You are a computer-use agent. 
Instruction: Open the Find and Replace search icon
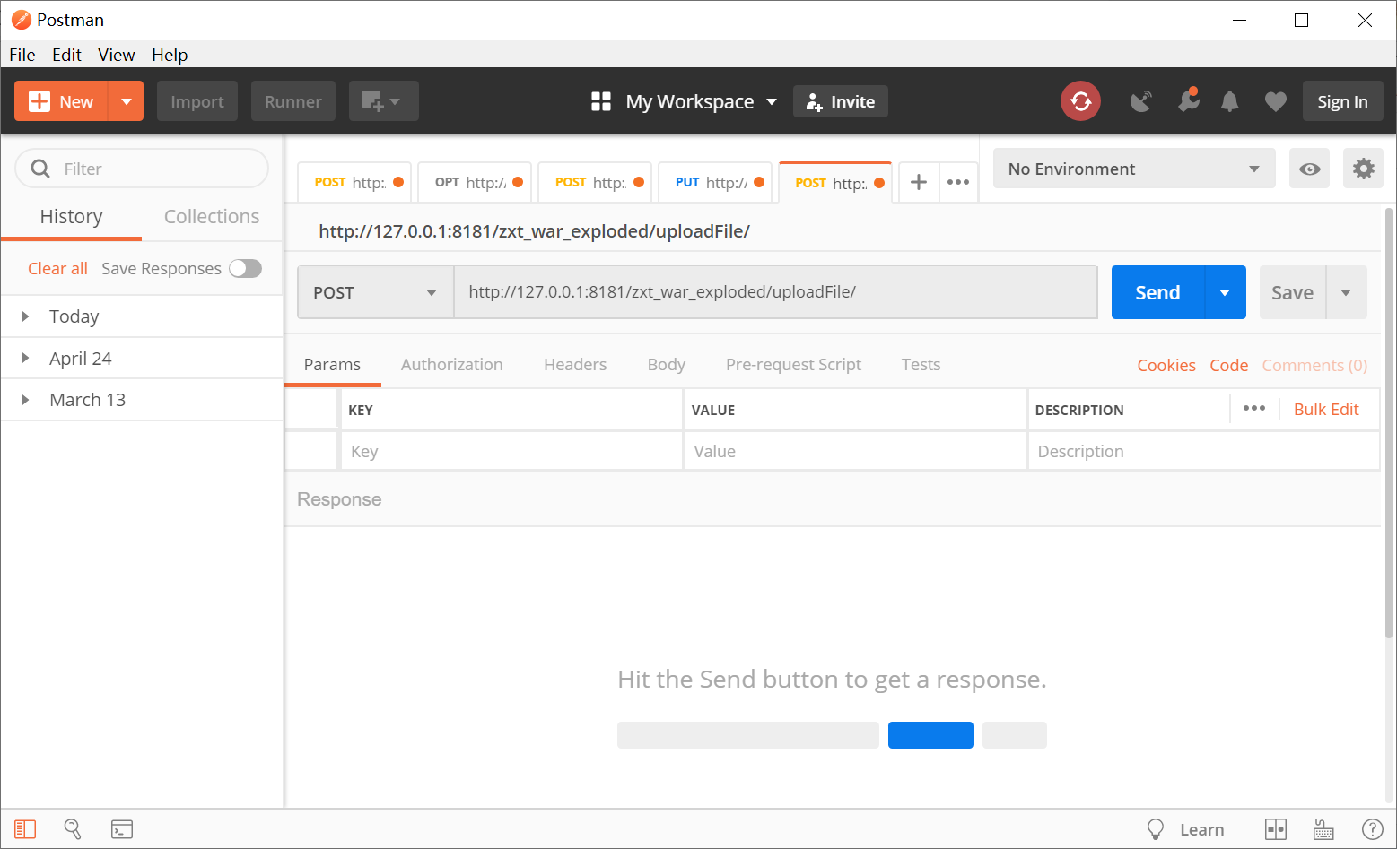click(x=73, y=829)
